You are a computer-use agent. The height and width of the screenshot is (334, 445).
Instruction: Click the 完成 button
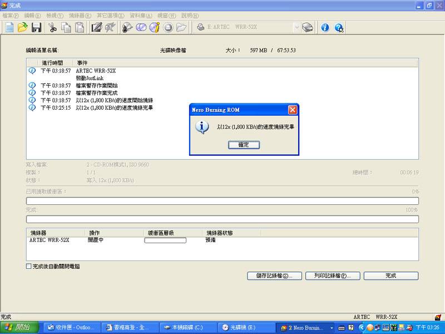(391, 276)
